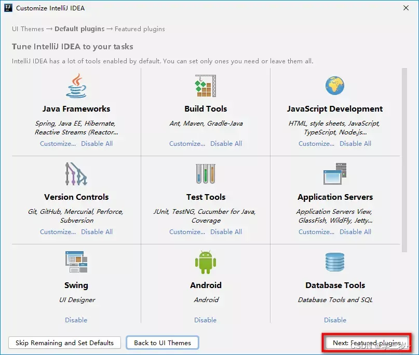Image resolution: width=419 pixels, height=355 pixels.
Task: Open Customize for Version Controls
Action: pyautogui.click(x=58, y=232)
